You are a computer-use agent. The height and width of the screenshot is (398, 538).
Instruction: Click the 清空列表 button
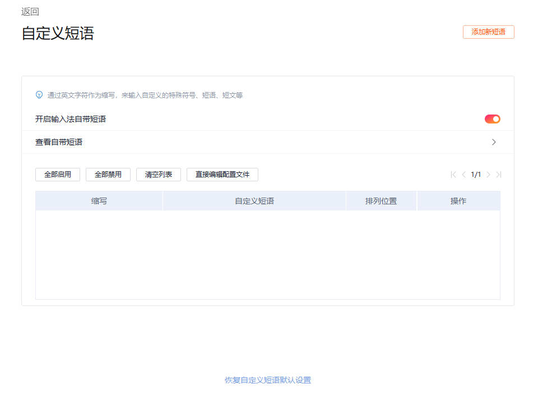pyautogui.click(x=157, y=175)
